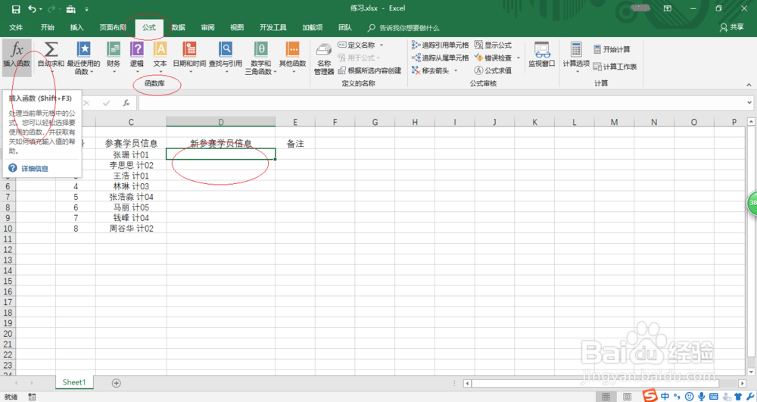Open the Name Manager (名称管理器)
This screenshot has height=402, width=757.
tap(324, 59)
